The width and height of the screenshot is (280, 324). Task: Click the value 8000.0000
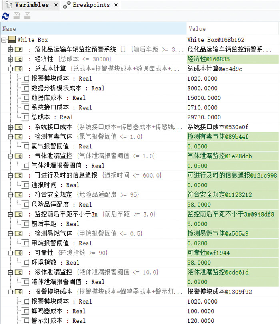coord(202,88)
